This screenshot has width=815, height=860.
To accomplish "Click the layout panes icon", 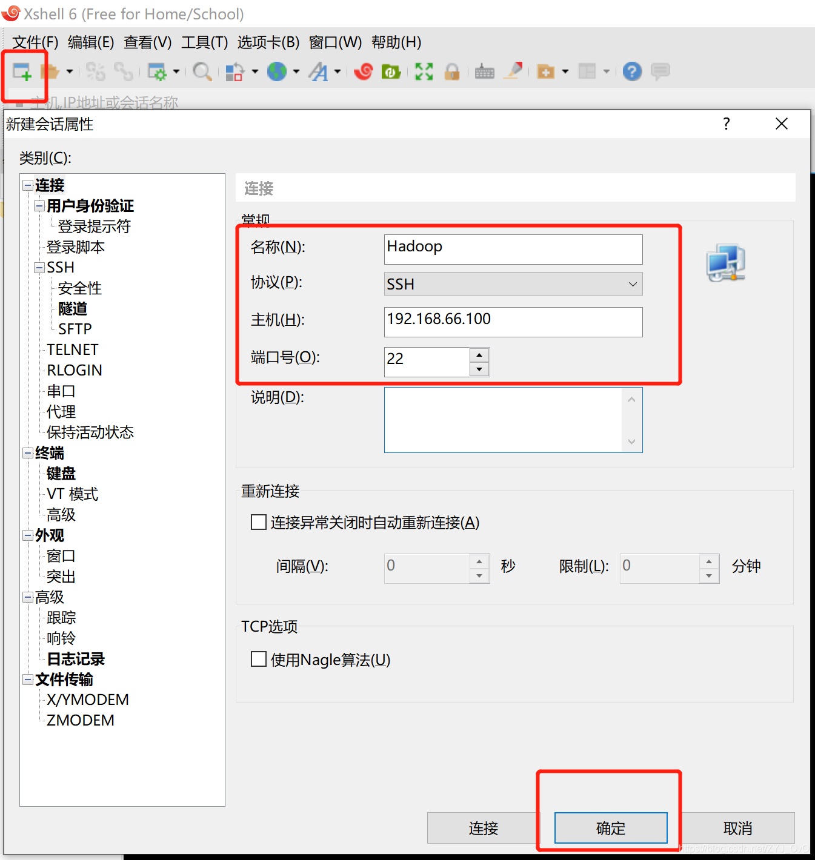I will coord(587,71).
